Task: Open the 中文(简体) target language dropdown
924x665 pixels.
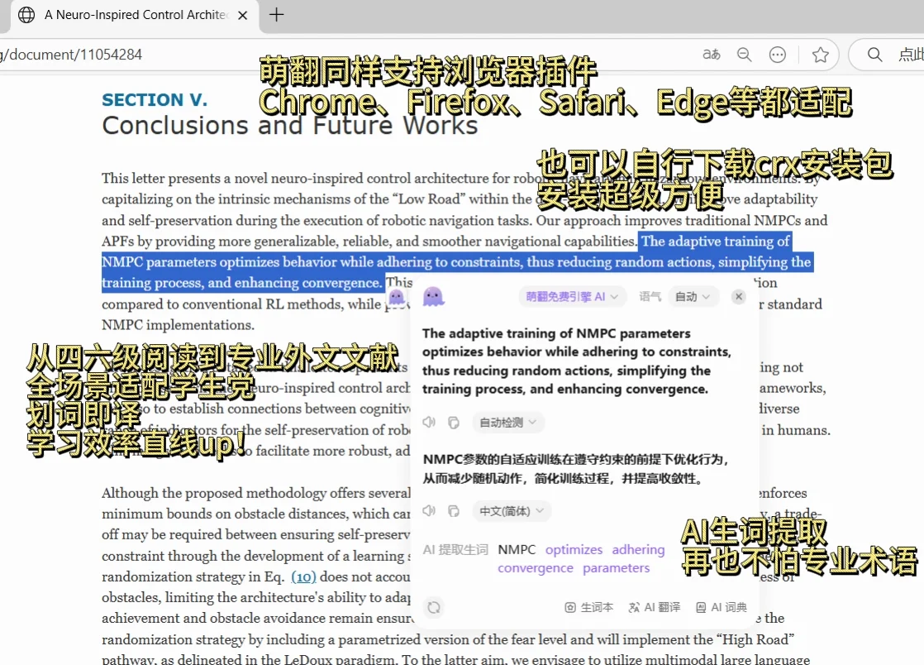Action: pyautogui.click(x=511, y=510)
